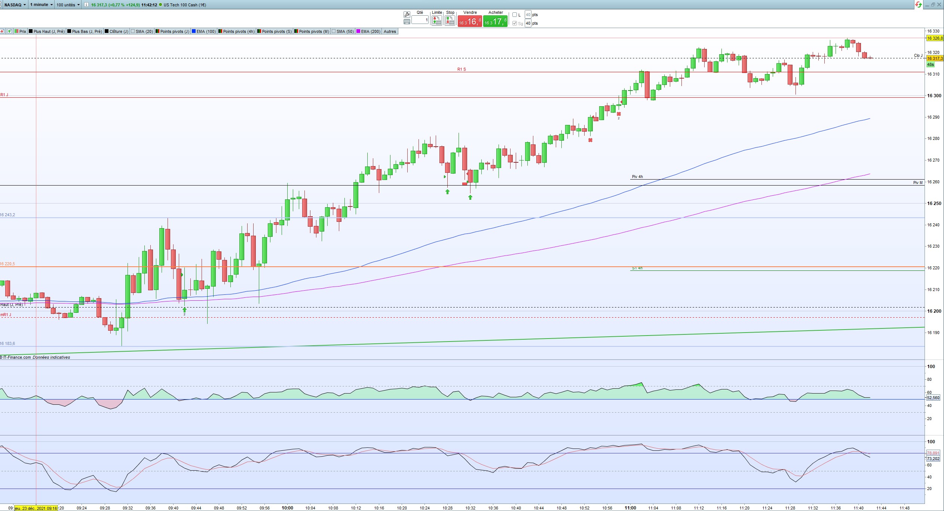Viewport: 944px width, 511px height.
Task: Click the EMA (200) magenta color swatch
Action: [x=358, y=31]
